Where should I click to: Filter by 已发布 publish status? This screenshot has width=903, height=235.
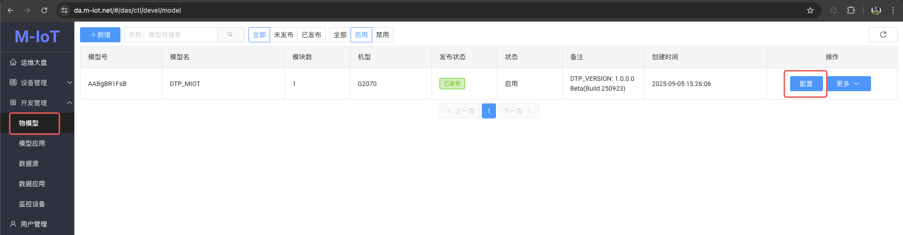311,35
